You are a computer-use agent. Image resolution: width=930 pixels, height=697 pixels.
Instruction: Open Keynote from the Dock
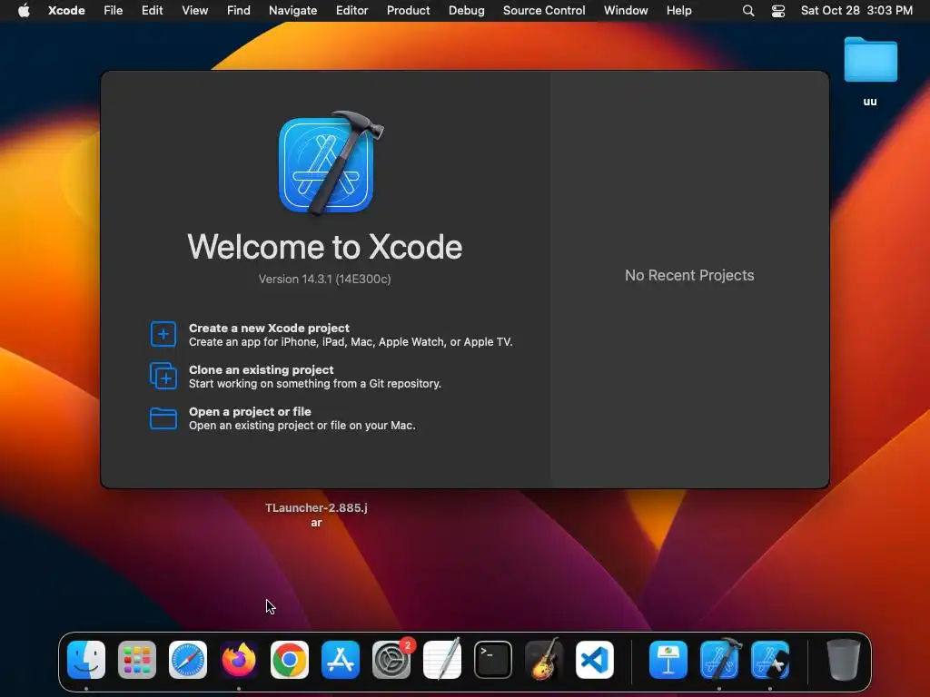click(668, 660)
